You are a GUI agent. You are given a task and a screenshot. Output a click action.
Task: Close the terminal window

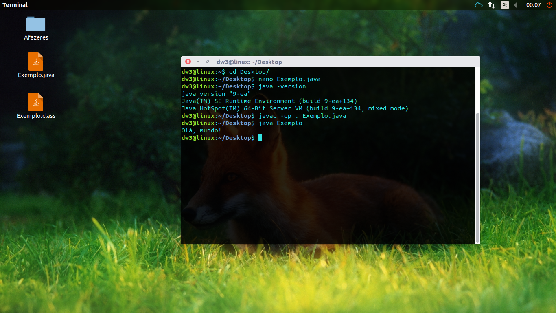[188, 62]
